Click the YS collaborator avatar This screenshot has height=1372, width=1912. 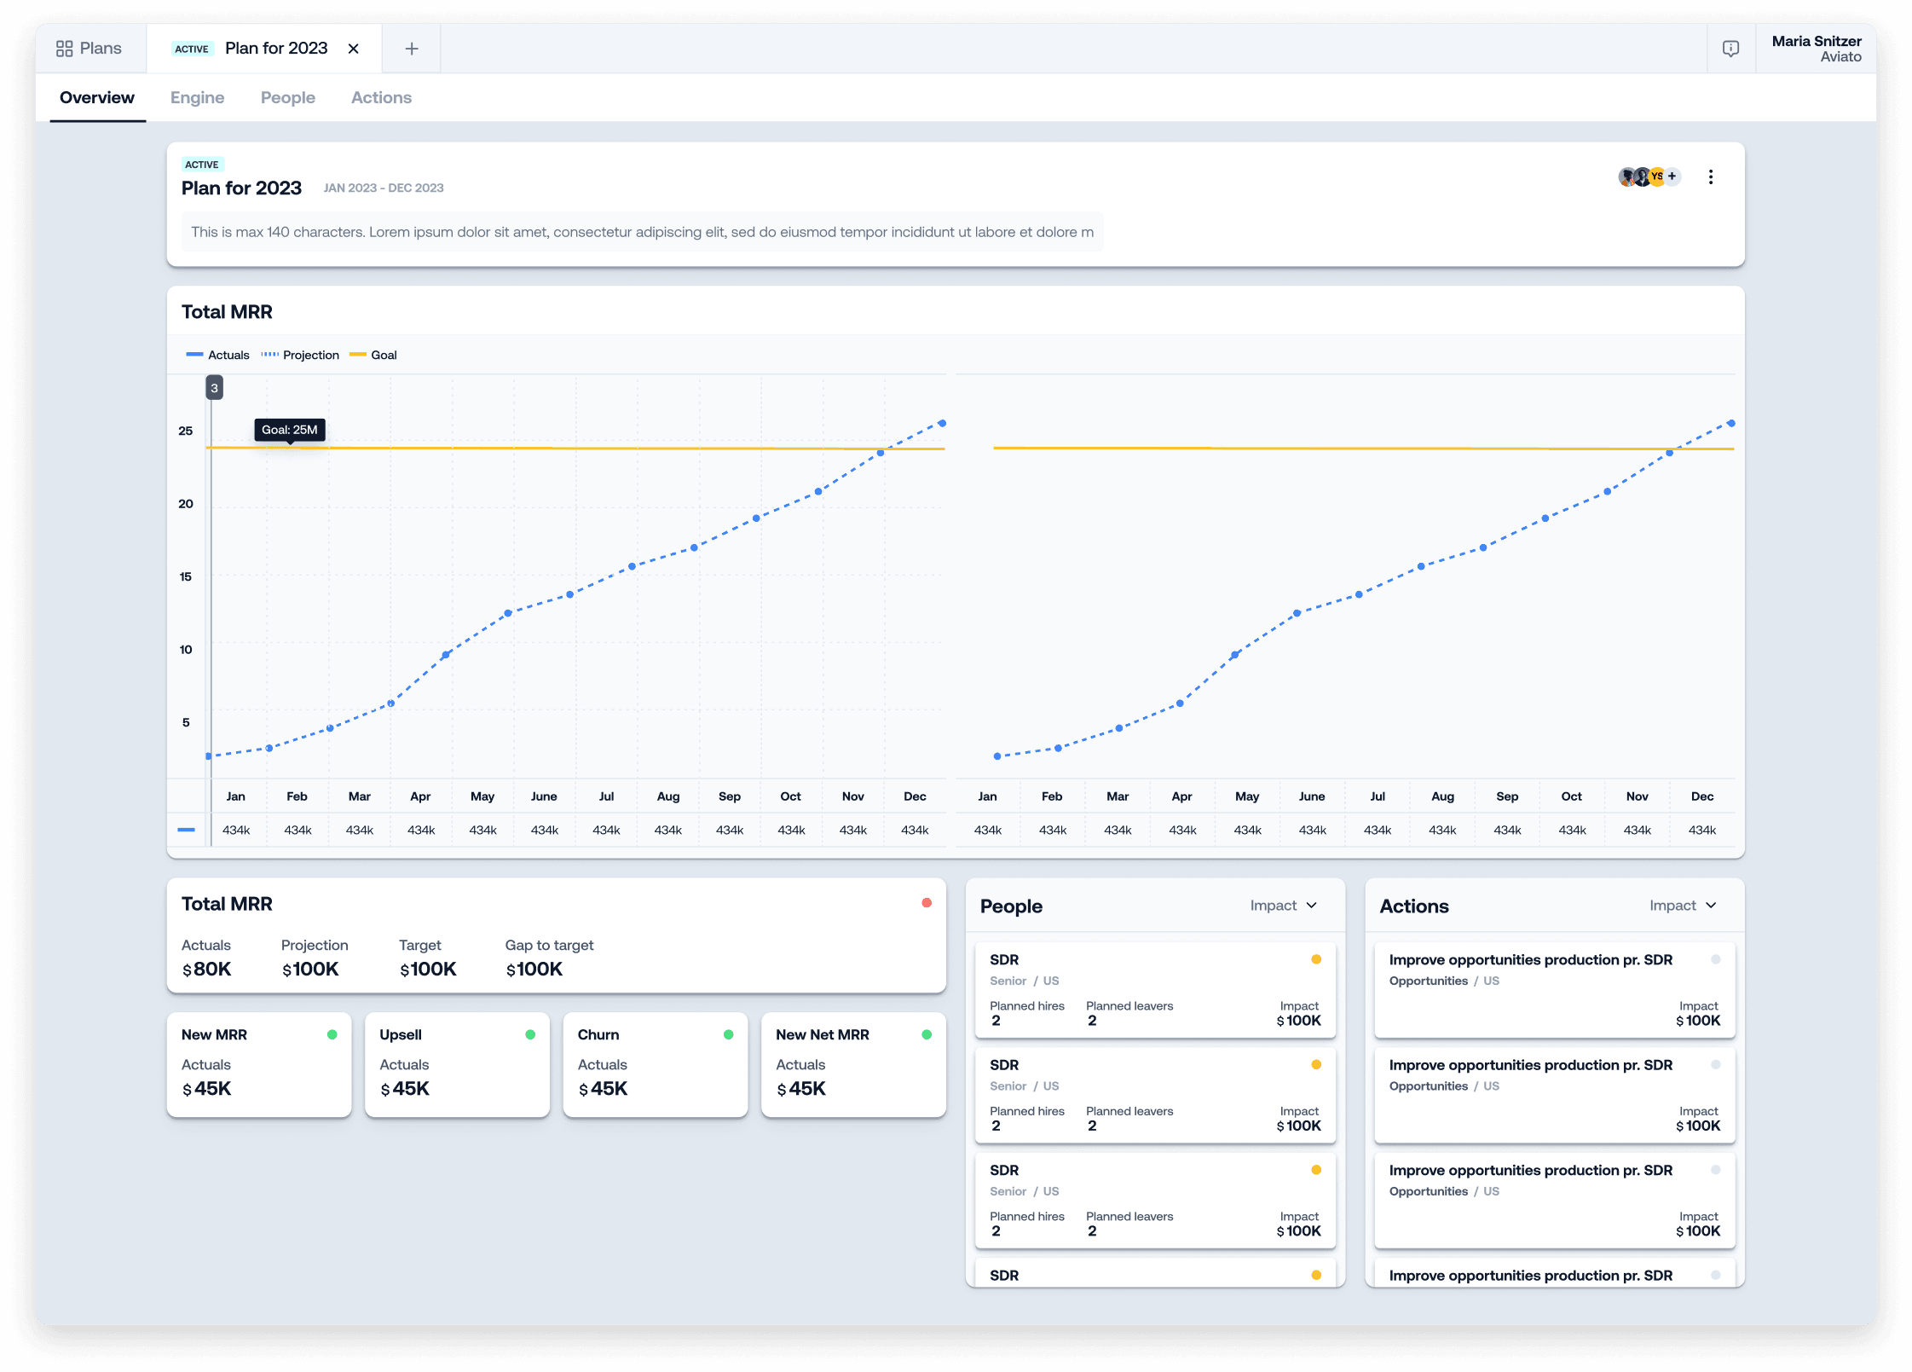pos(1656,177)
